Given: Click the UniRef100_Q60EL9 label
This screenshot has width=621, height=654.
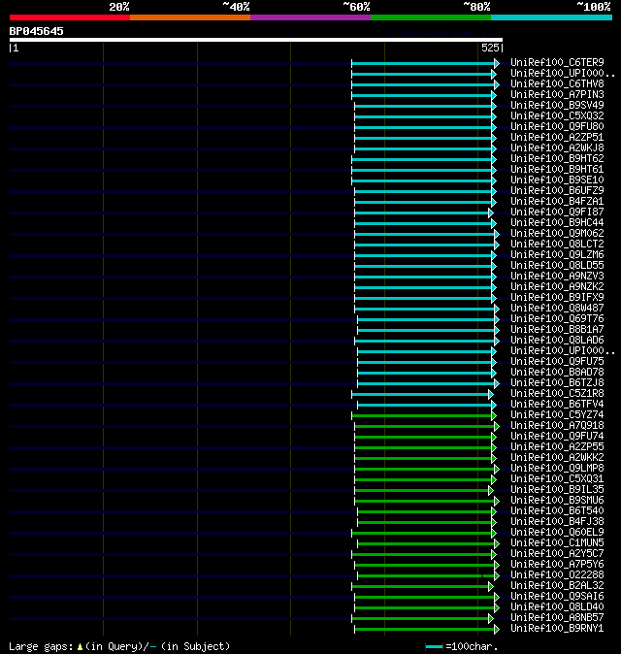Looking at the screenshot, I should [x=557, y=532].
